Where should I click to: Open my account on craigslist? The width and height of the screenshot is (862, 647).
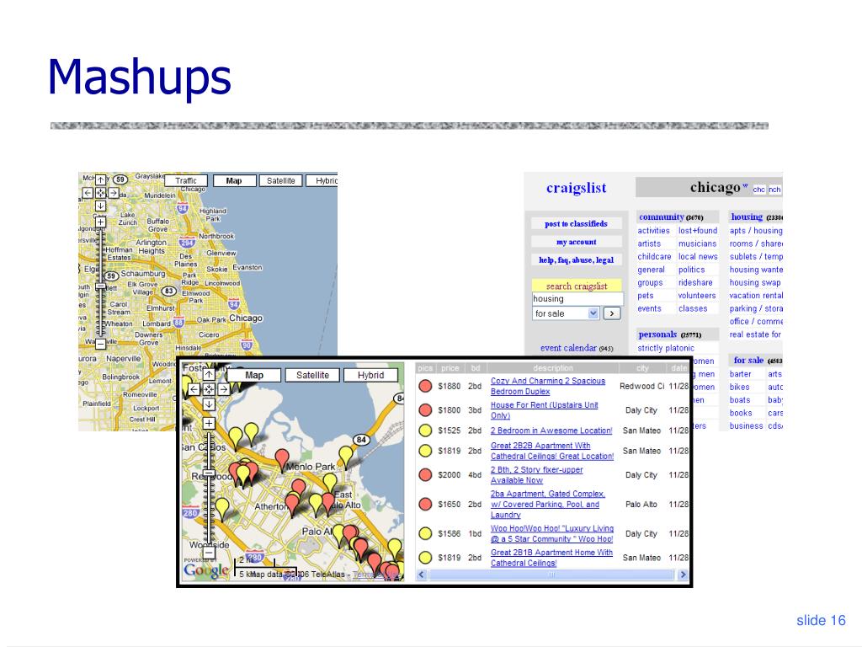tap(576, 242)
